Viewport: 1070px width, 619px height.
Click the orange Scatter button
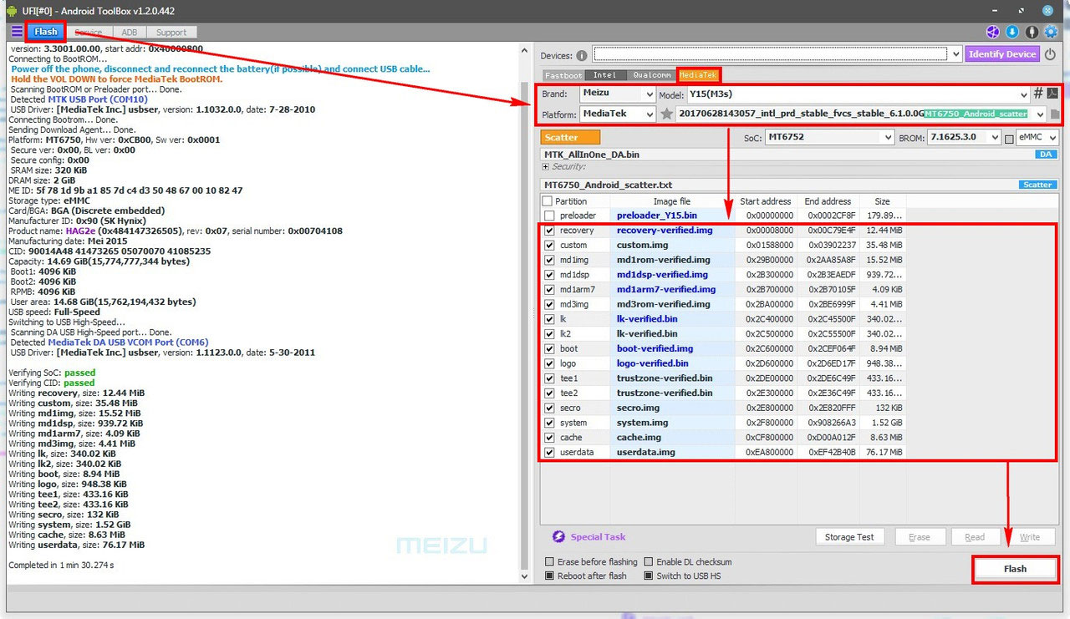point(571,138)
